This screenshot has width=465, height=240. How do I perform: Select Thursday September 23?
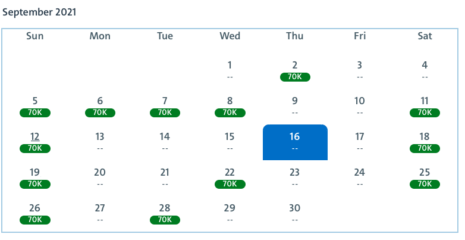point(295,177)
